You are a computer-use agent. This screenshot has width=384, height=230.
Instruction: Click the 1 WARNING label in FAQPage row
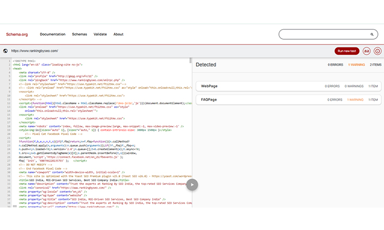[355, 100]
